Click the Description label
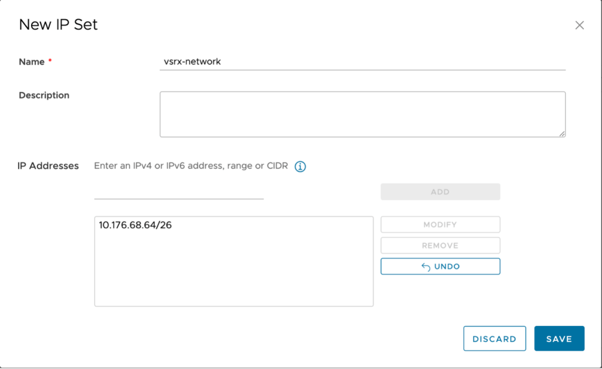The image size is (602, 369). (x=44, y=95)
